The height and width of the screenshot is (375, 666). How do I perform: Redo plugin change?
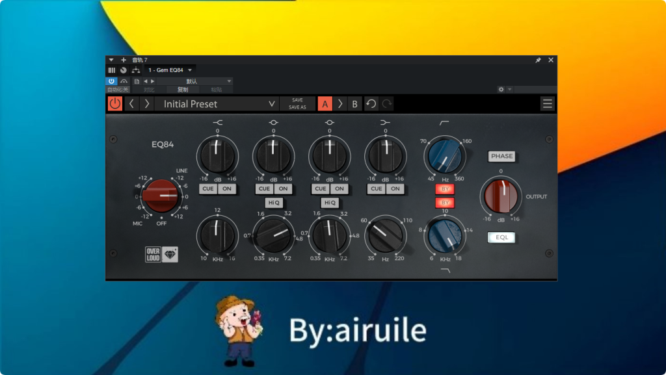(x=386, y=104)
